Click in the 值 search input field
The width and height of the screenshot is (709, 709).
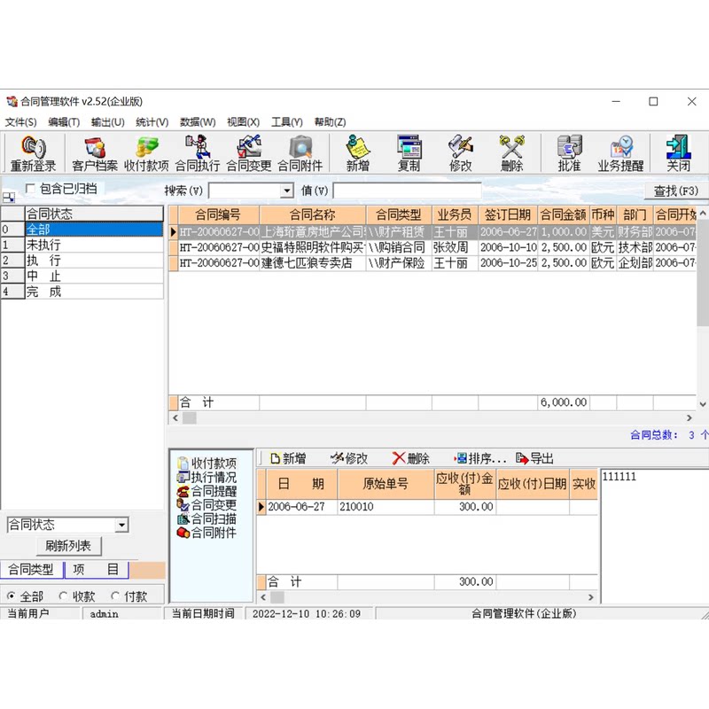click(407, 191)
